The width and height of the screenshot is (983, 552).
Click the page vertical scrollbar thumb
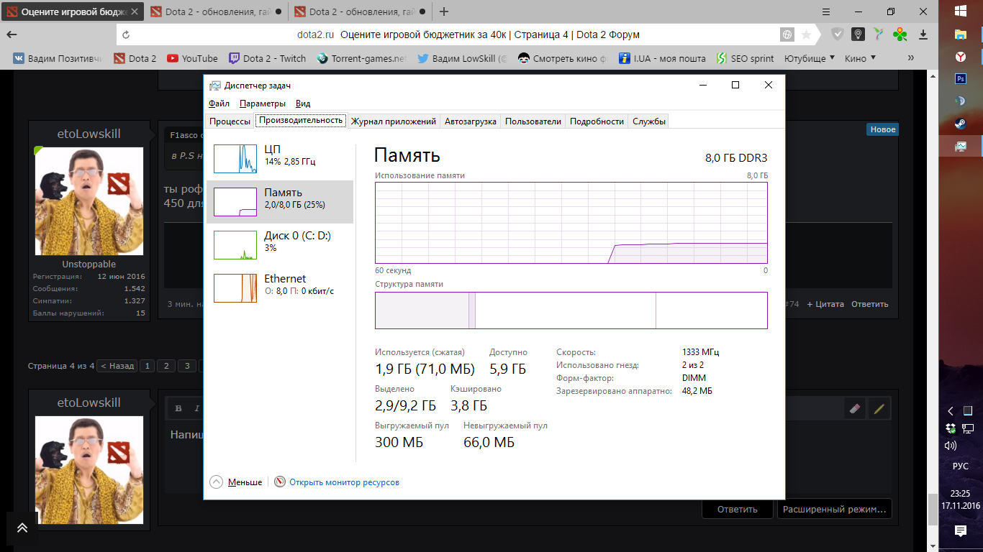pos(933,510)
